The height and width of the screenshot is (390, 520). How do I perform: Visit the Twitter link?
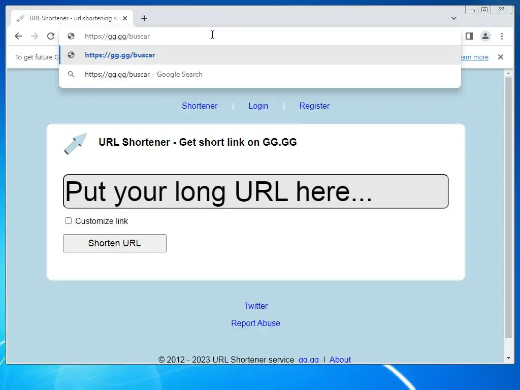256,306
